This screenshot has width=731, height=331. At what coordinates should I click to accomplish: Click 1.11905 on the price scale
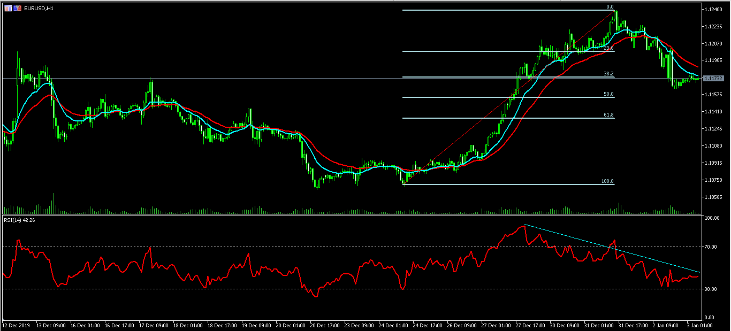[x=713, y=60]
